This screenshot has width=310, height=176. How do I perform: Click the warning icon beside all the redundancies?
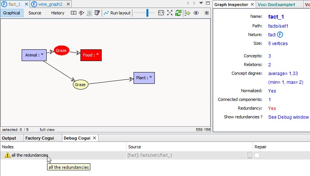pyautogui.click(x=8, y=155)
